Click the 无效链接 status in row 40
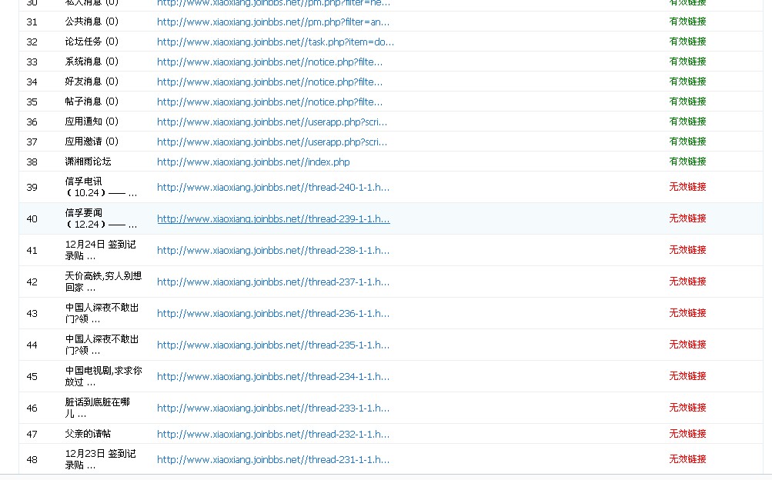The image size is (772, 480). [x=687, y=218]
